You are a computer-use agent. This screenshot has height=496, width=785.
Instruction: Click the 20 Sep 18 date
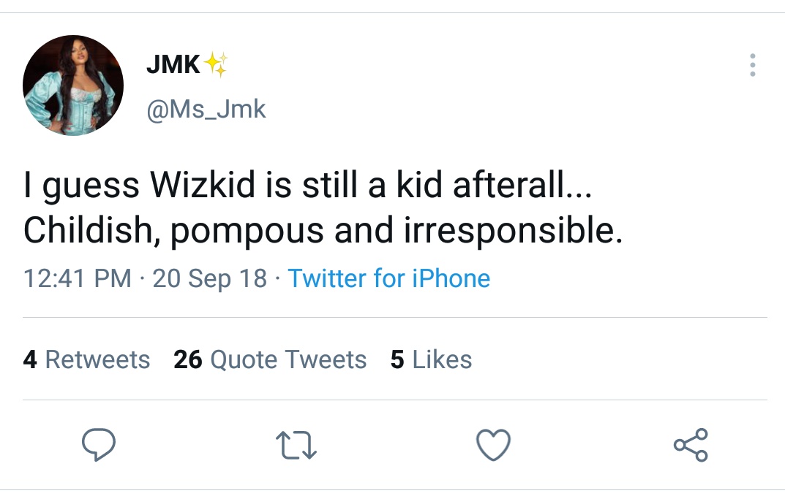tap(210, 278)
